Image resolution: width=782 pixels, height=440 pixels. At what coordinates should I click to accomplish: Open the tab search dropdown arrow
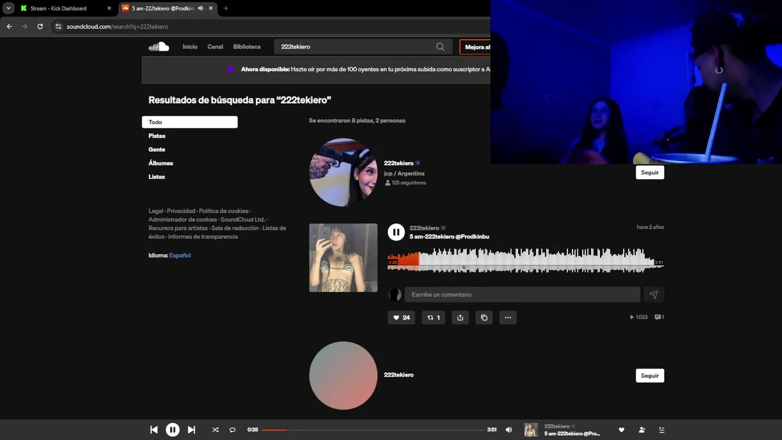(x=9, y=8)
